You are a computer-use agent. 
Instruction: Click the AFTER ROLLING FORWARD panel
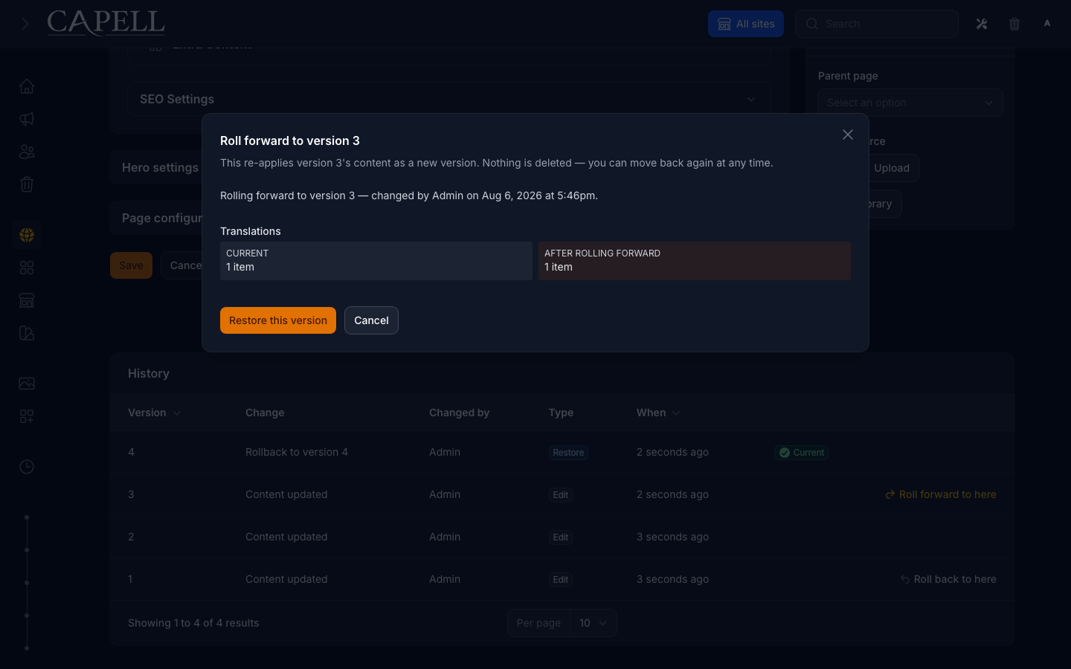tap(695, 261)
